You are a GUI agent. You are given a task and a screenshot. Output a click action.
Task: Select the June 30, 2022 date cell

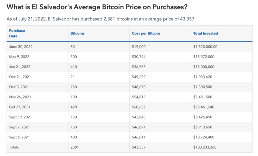tap(21, 47)
